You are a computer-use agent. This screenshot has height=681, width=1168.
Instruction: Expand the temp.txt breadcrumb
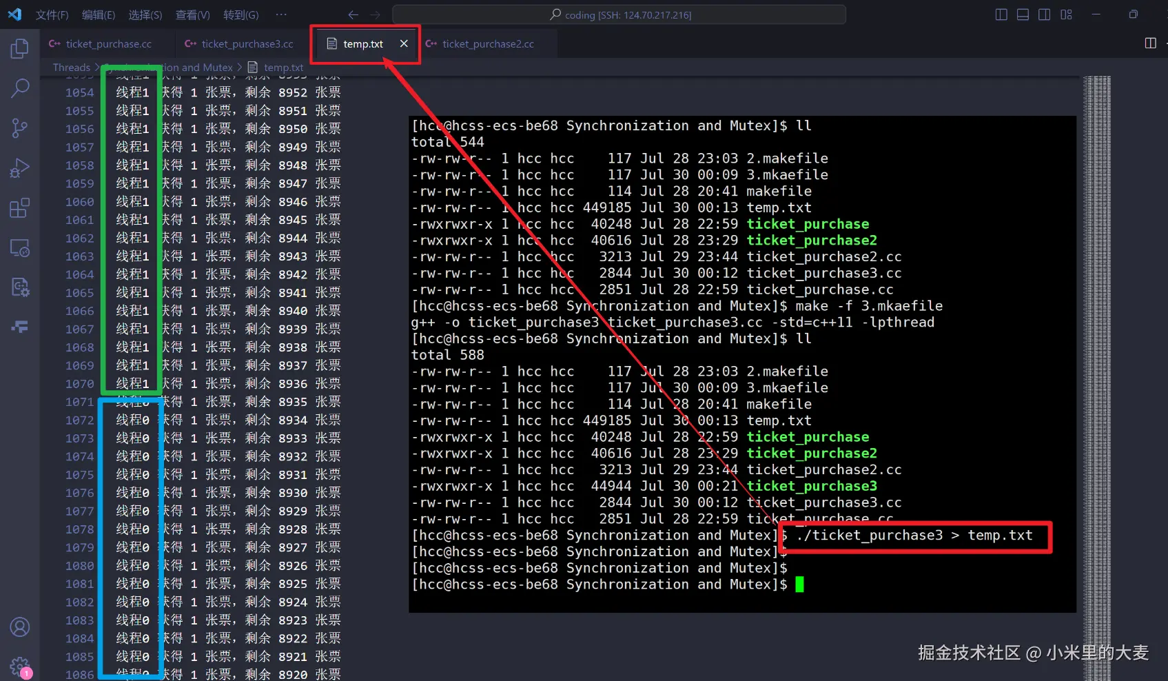point(283,68)
